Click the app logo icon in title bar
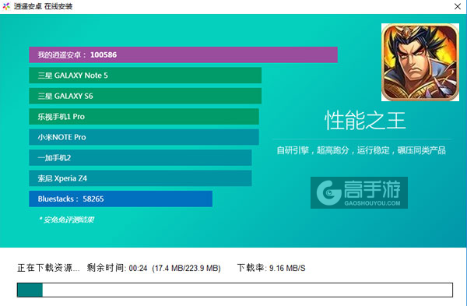This screenshot has height=306, width=467. [6, 6]
